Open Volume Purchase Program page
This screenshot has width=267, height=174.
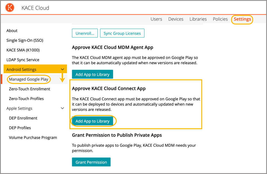pos(33,138)
